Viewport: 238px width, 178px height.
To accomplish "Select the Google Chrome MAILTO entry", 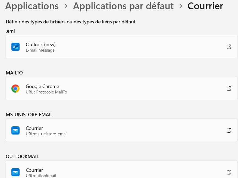I will pyautogui.click(x=121, y=88).
